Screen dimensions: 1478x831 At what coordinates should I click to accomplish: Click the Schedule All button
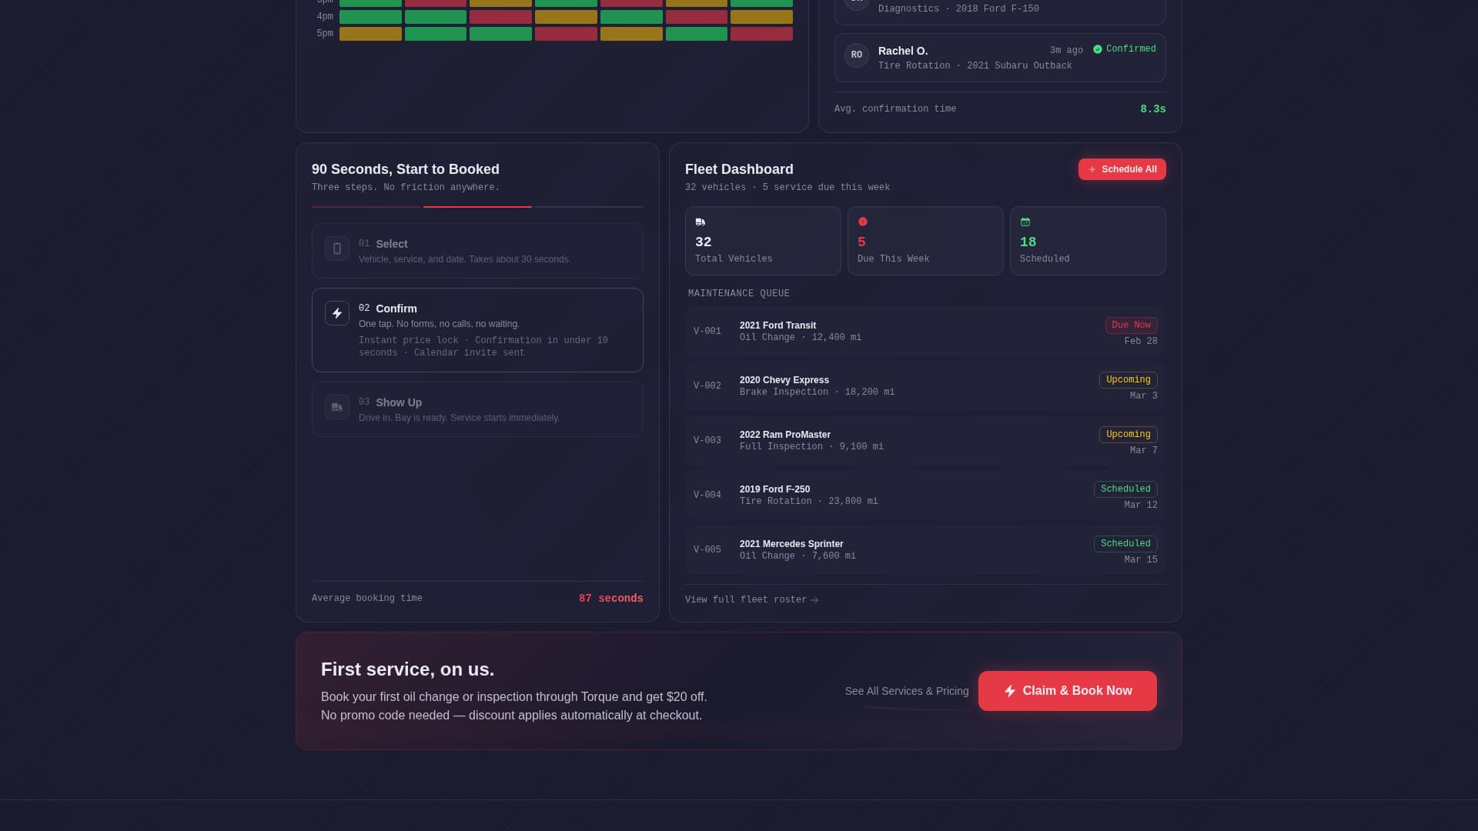point(1122,169)
